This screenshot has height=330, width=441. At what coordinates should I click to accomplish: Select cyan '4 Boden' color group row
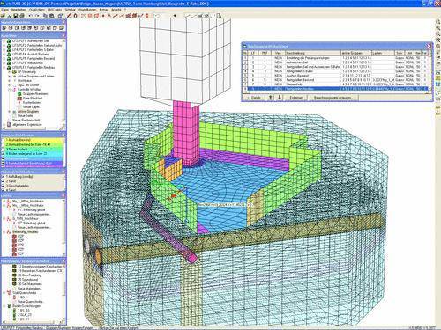[32, 154]
